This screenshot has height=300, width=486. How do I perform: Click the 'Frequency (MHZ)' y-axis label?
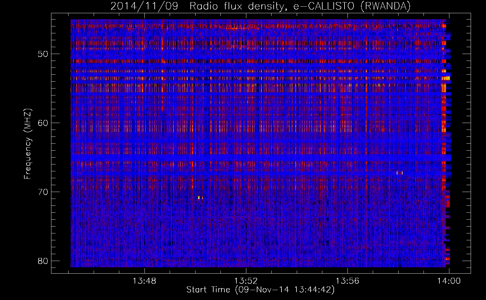28,144
